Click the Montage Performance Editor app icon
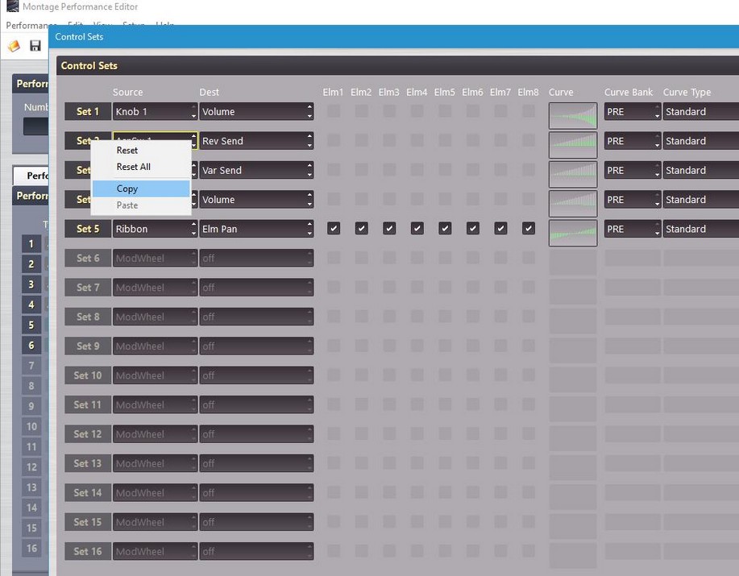The height and width of the screenshot is (576, 739). 13,6
